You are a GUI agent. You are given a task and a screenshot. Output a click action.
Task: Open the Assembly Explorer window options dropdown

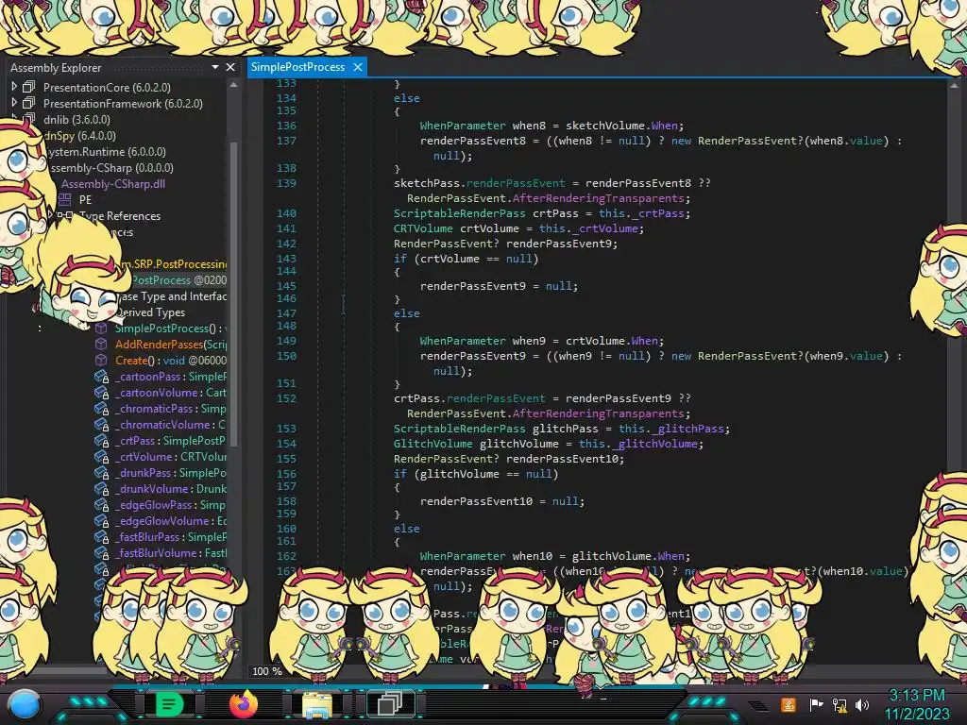point(214,67)
